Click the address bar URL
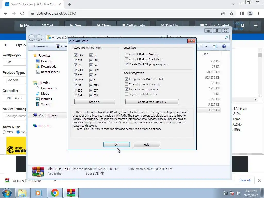This screenshot has height=198, width=264. tap(56, 13)
